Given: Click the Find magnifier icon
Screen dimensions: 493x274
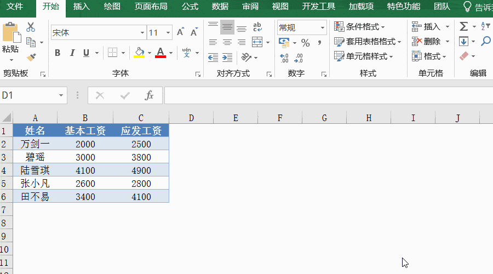Looking at the screenshot, I should click(486, 41).
